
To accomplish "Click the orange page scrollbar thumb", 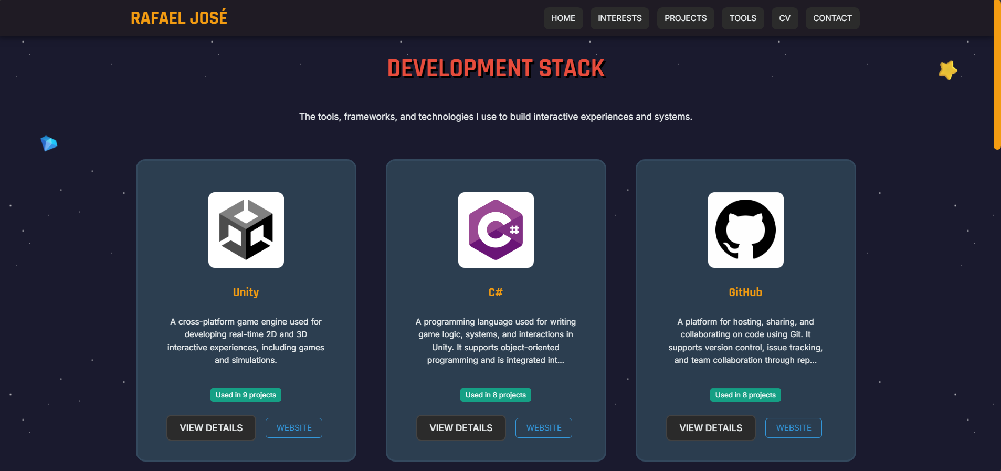I will [997, 75].
